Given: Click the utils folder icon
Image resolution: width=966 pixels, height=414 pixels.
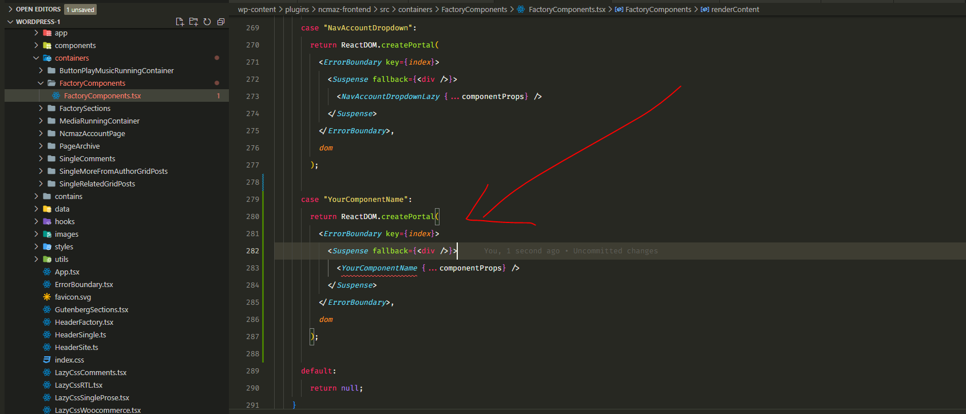Looking at the screenshot, I should 47,260.
